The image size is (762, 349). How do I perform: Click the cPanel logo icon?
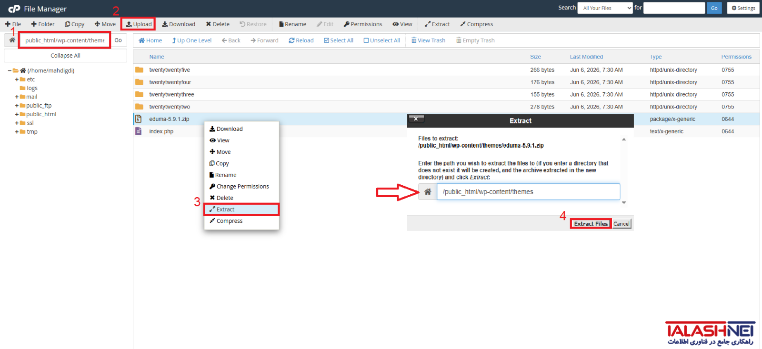pos(14,9)
